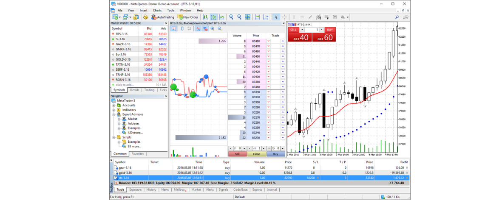Expand the Accounts node in Navigator
The image size is (502, 200).
pyautogui.click(x=113, y=105)
